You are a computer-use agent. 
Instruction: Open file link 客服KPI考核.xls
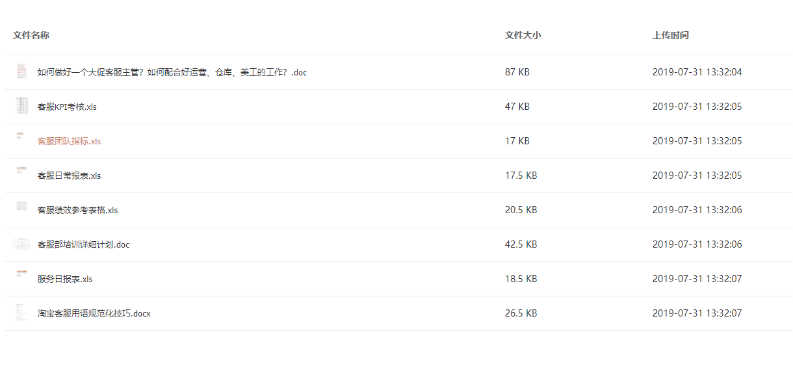tap(67, 107)
